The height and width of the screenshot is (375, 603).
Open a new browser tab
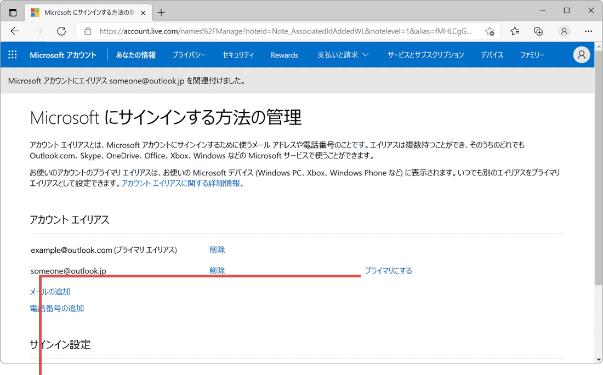(159, 12)
